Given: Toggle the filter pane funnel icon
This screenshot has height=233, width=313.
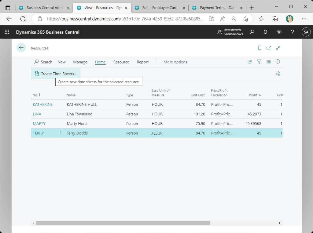Looking at the screenshot, I should tap(259, 62).
